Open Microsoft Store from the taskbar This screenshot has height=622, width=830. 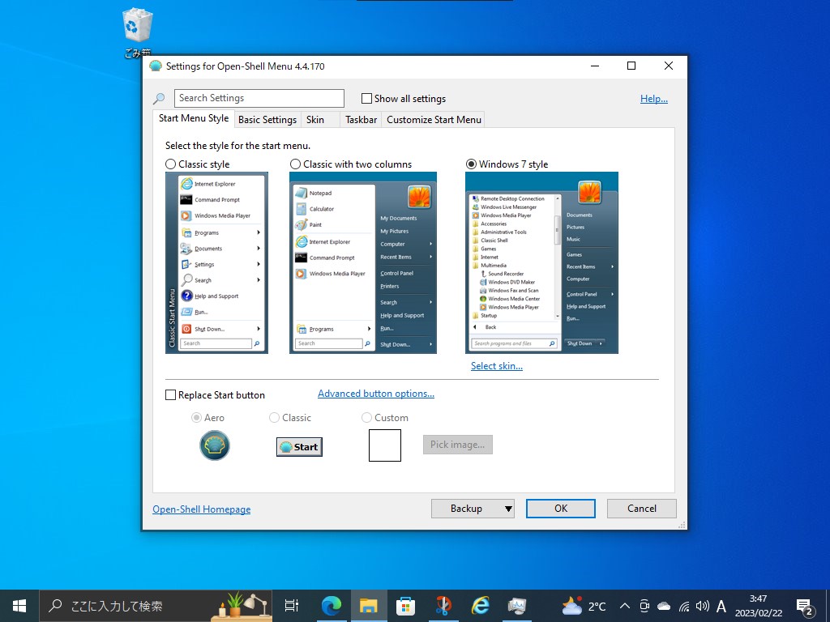pyautogui.click(x=405, y=606)
